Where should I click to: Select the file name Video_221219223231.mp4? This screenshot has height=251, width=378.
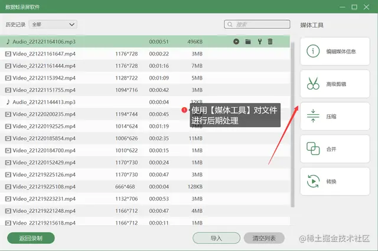(x=44, y=199)
